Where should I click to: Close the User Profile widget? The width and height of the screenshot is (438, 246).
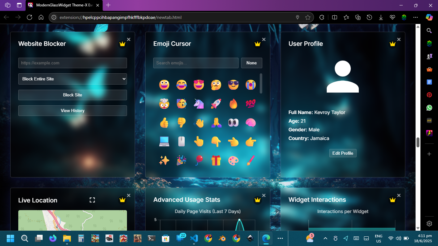[399, 39]
